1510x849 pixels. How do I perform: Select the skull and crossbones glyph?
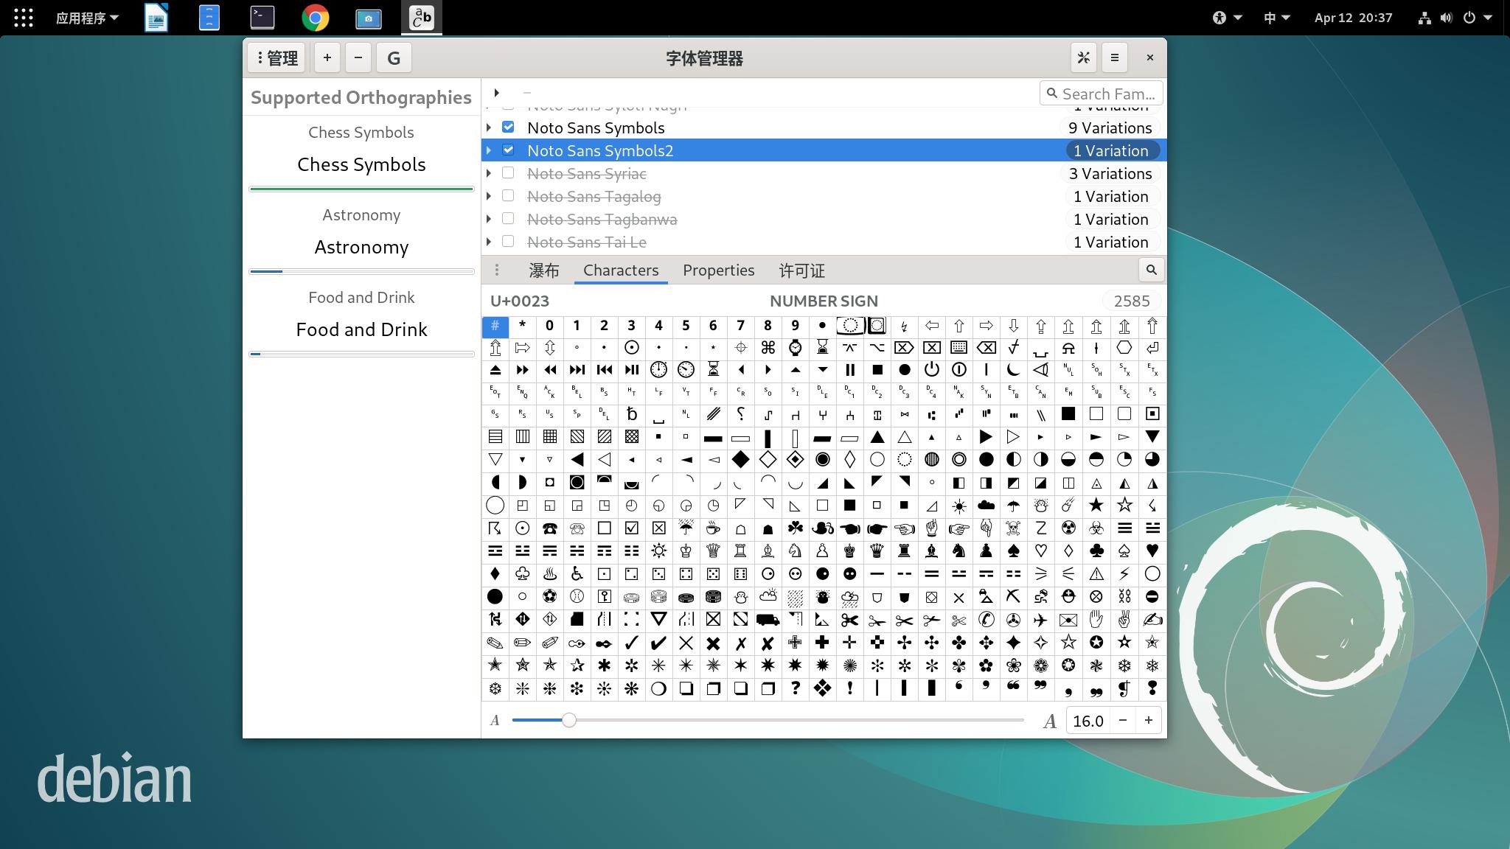(x=1013, y=528)
